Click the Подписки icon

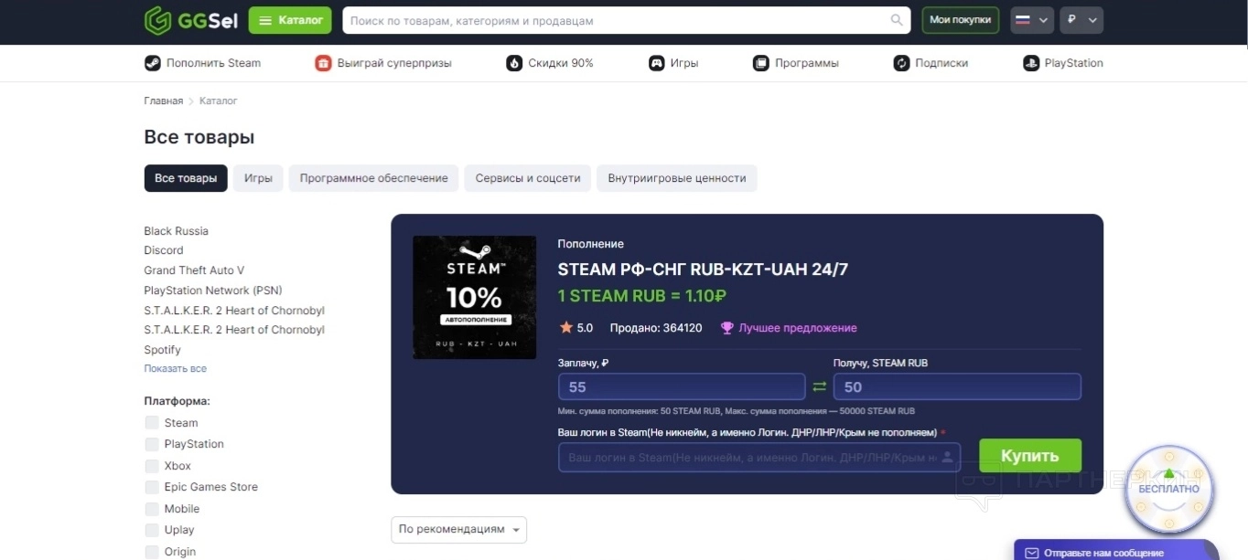point(901,63)
